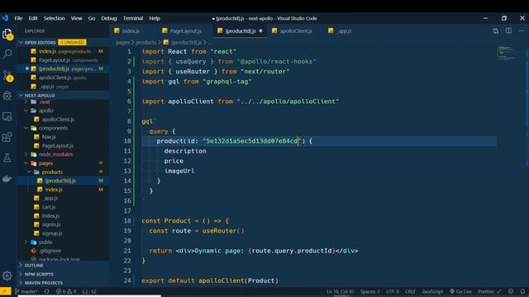The image size is (529, 297).
Task: Change encoding via UTF-8
Action: point(393,291)
